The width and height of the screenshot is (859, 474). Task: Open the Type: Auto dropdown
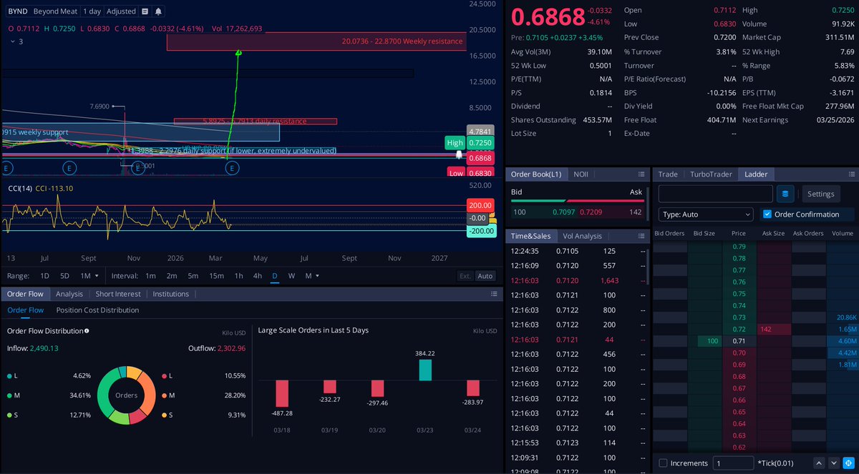tap(706, 214)
